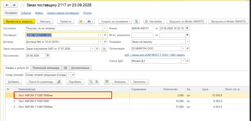Open the Настройка button

(154, 22)
